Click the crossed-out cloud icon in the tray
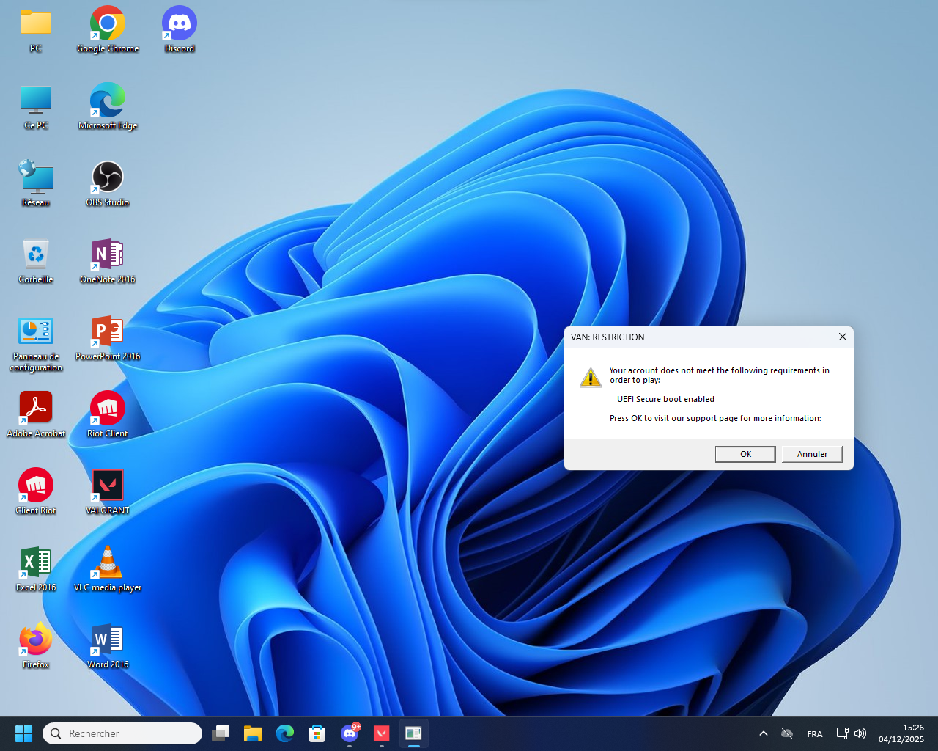The width and height of the screenshot is (938, 751). click(x=787, y=733)
